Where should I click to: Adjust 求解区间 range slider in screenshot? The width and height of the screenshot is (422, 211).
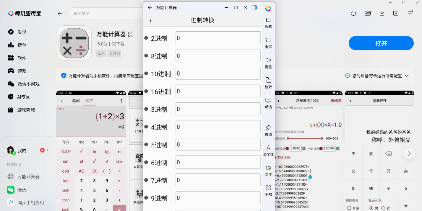[305, 138]
